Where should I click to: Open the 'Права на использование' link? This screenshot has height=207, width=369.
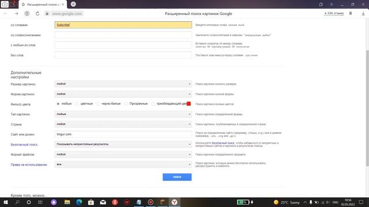coord(29,165)
